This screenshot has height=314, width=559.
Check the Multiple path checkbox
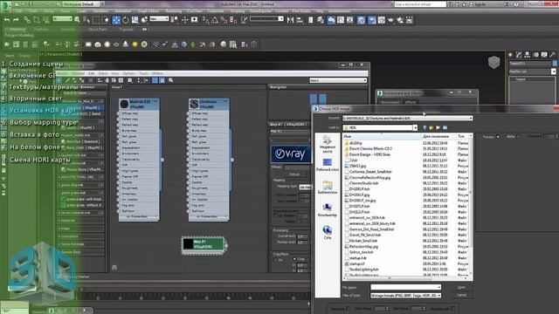453,308
